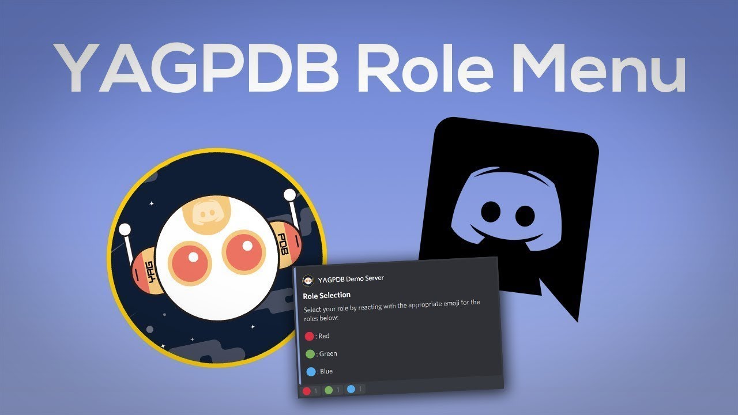The width and height of the screenshot is (738, 415).
Task: Click the YAGPDB Role Menu title text
Action: click(x=370, y=68)
